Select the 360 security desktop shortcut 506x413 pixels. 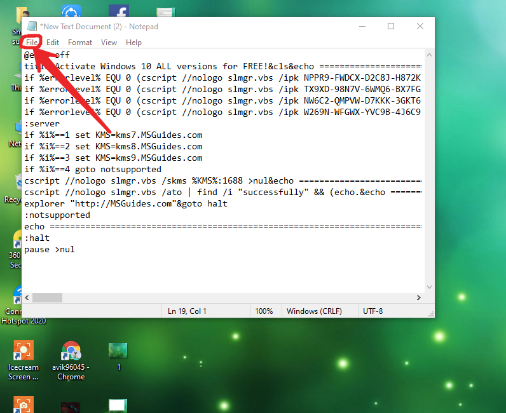tap(15, 250)
